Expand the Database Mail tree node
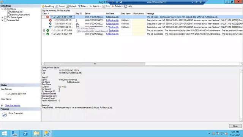 [x=2, y=20]
